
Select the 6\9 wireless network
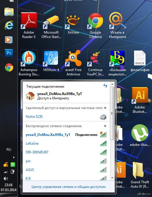[x=66, y=178]
